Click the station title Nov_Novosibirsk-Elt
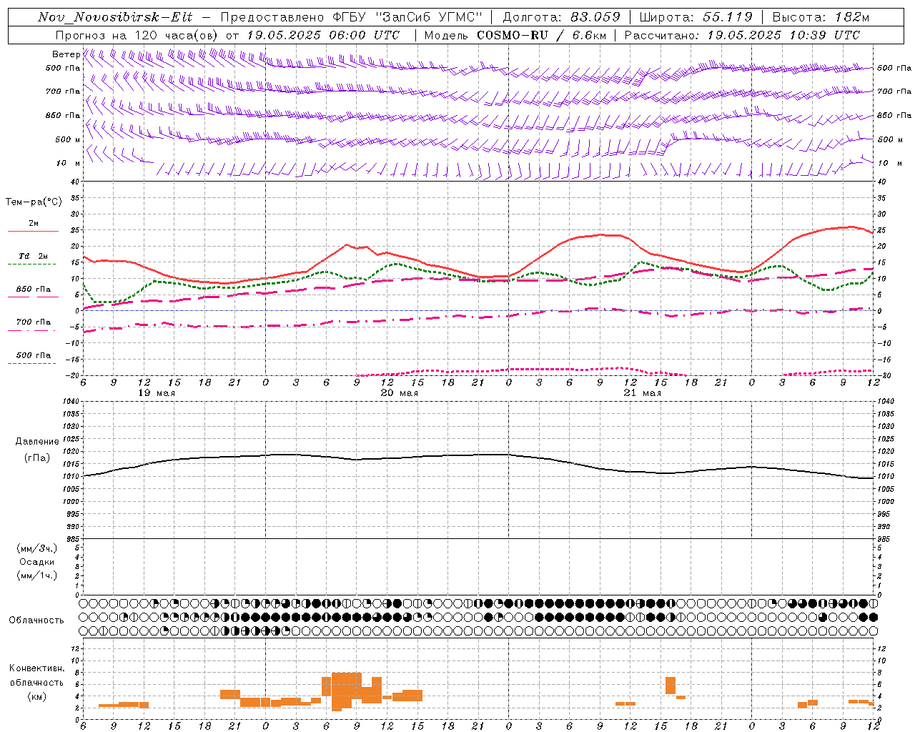The image size is (915, 732). point(115,17)
